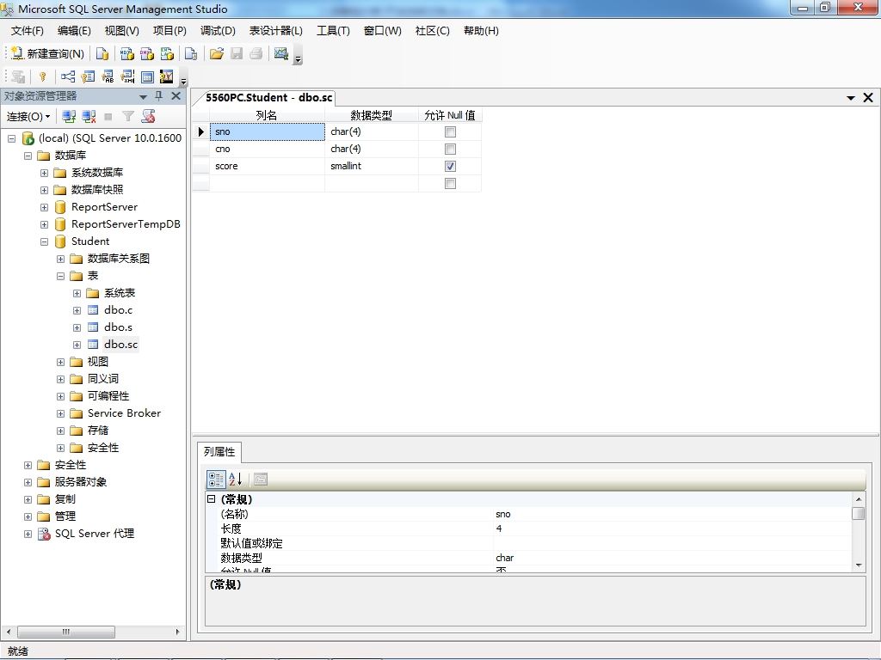Open the 表设计器(L) menu
The width and height of the screenshot is (881, 660).
tap(276, 31)
